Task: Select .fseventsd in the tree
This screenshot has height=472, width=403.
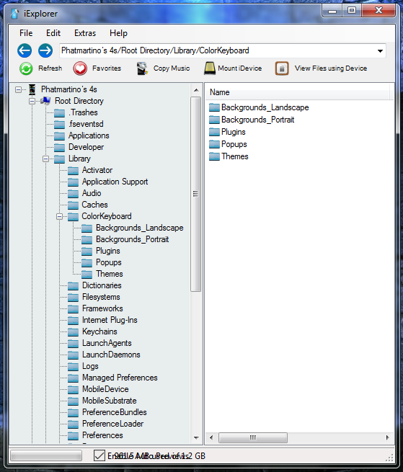Action: point(86,124)
